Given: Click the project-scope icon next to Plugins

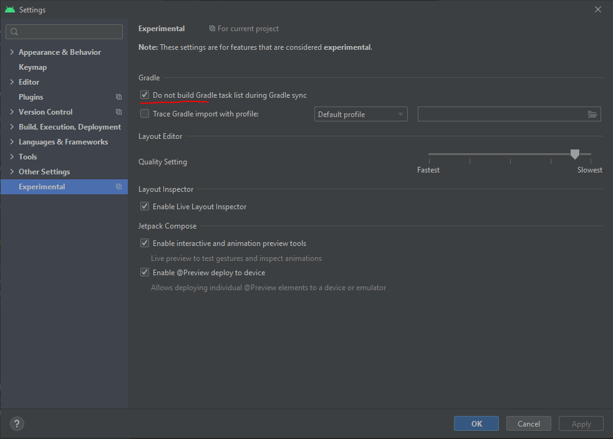Looking at the screenshot, I should [x=118, y=97].
